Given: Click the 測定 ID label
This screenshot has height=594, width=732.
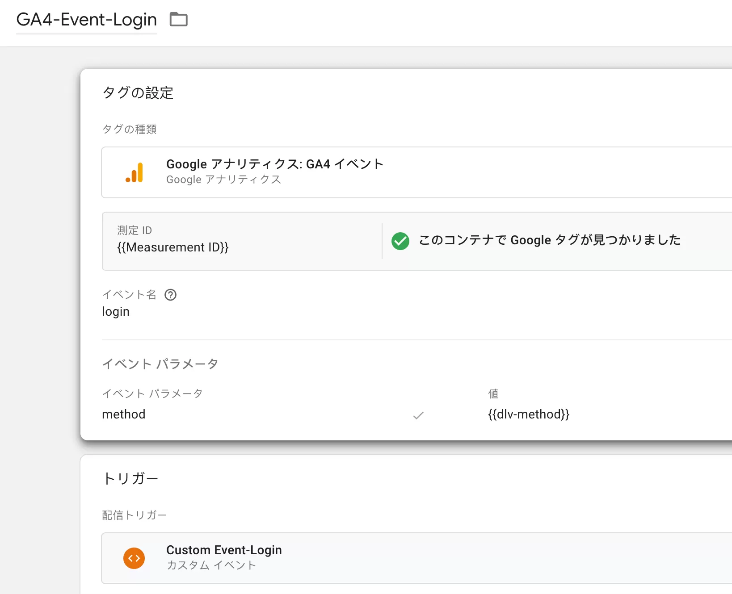Looking at the screenshot, I should click(135, 230).
